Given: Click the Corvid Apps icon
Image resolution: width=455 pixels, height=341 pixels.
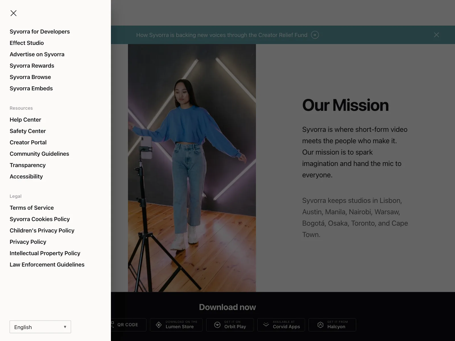Looking at the screenshot, I should coord(266,325).
